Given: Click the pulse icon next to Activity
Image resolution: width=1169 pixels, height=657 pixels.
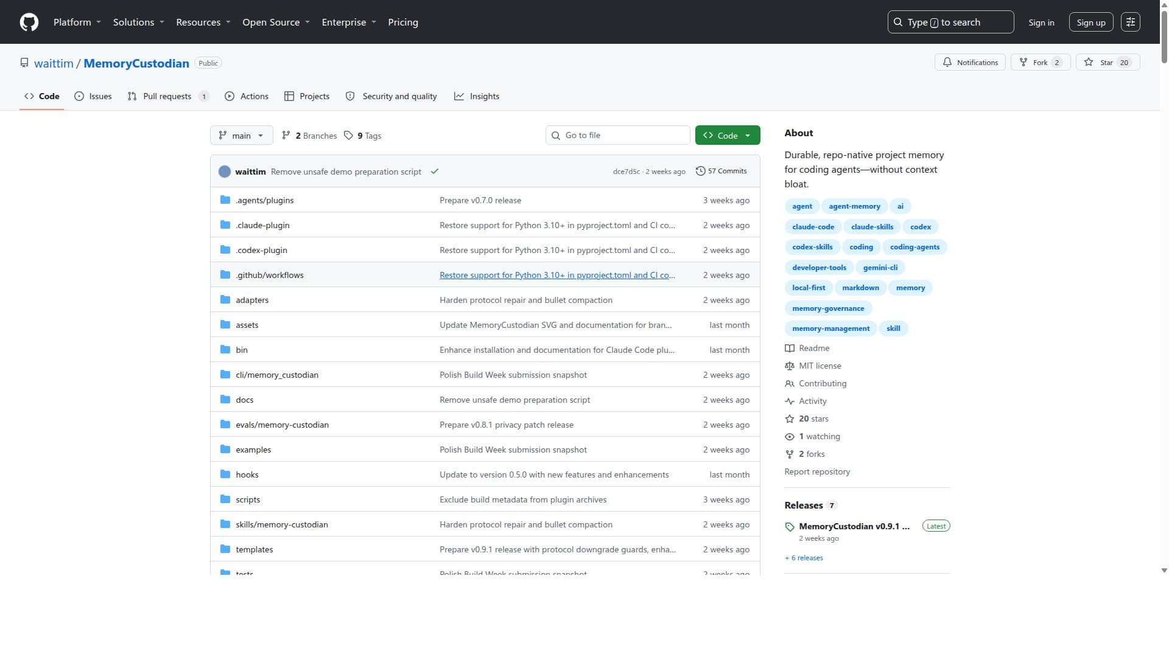Looking at the screenshot, I should pos(790,401).
